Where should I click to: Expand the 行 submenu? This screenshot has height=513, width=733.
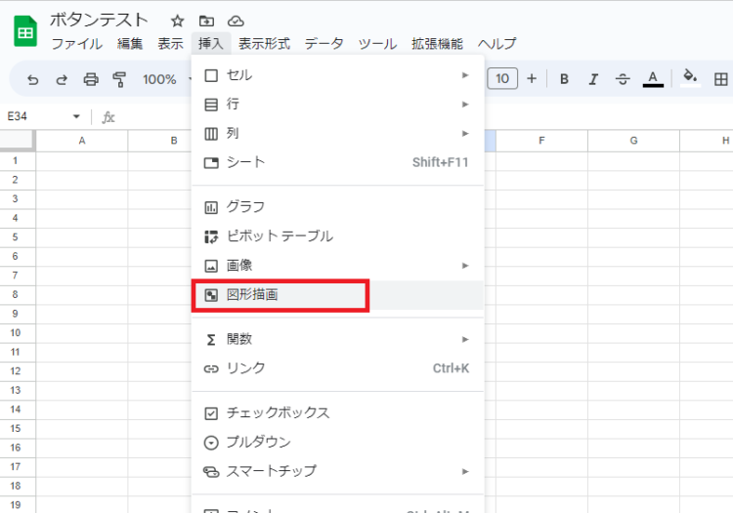(x=337, y=105)
